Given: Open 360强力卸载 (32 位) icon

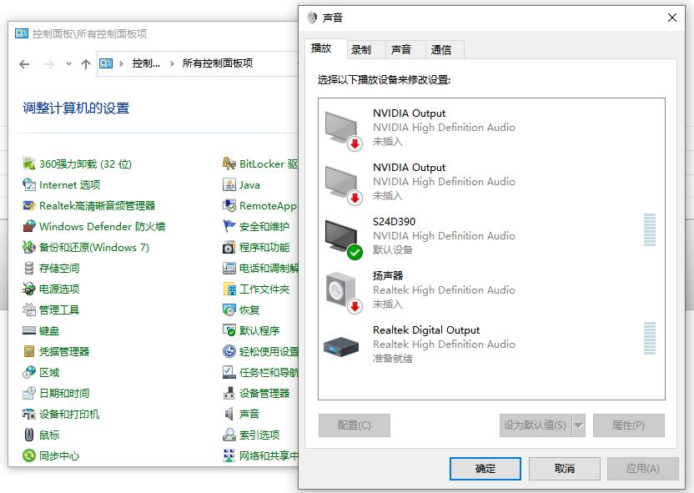Looking at the screenshot, I should pos(28,163).
